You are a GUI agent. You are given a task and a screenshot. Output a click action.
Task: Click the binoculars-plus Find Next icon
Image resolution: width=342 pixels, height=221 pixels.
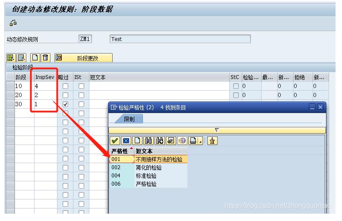pos(160,141)
